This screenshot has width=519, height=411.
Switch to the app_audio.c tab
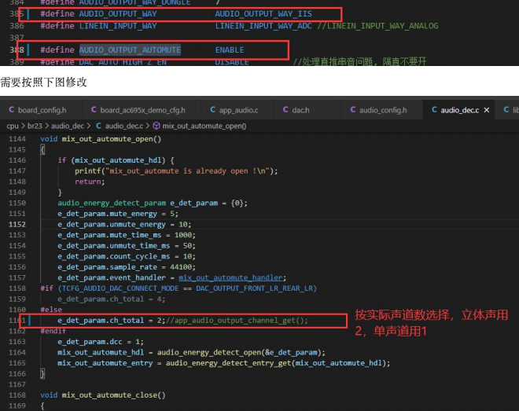pos(234,110)
